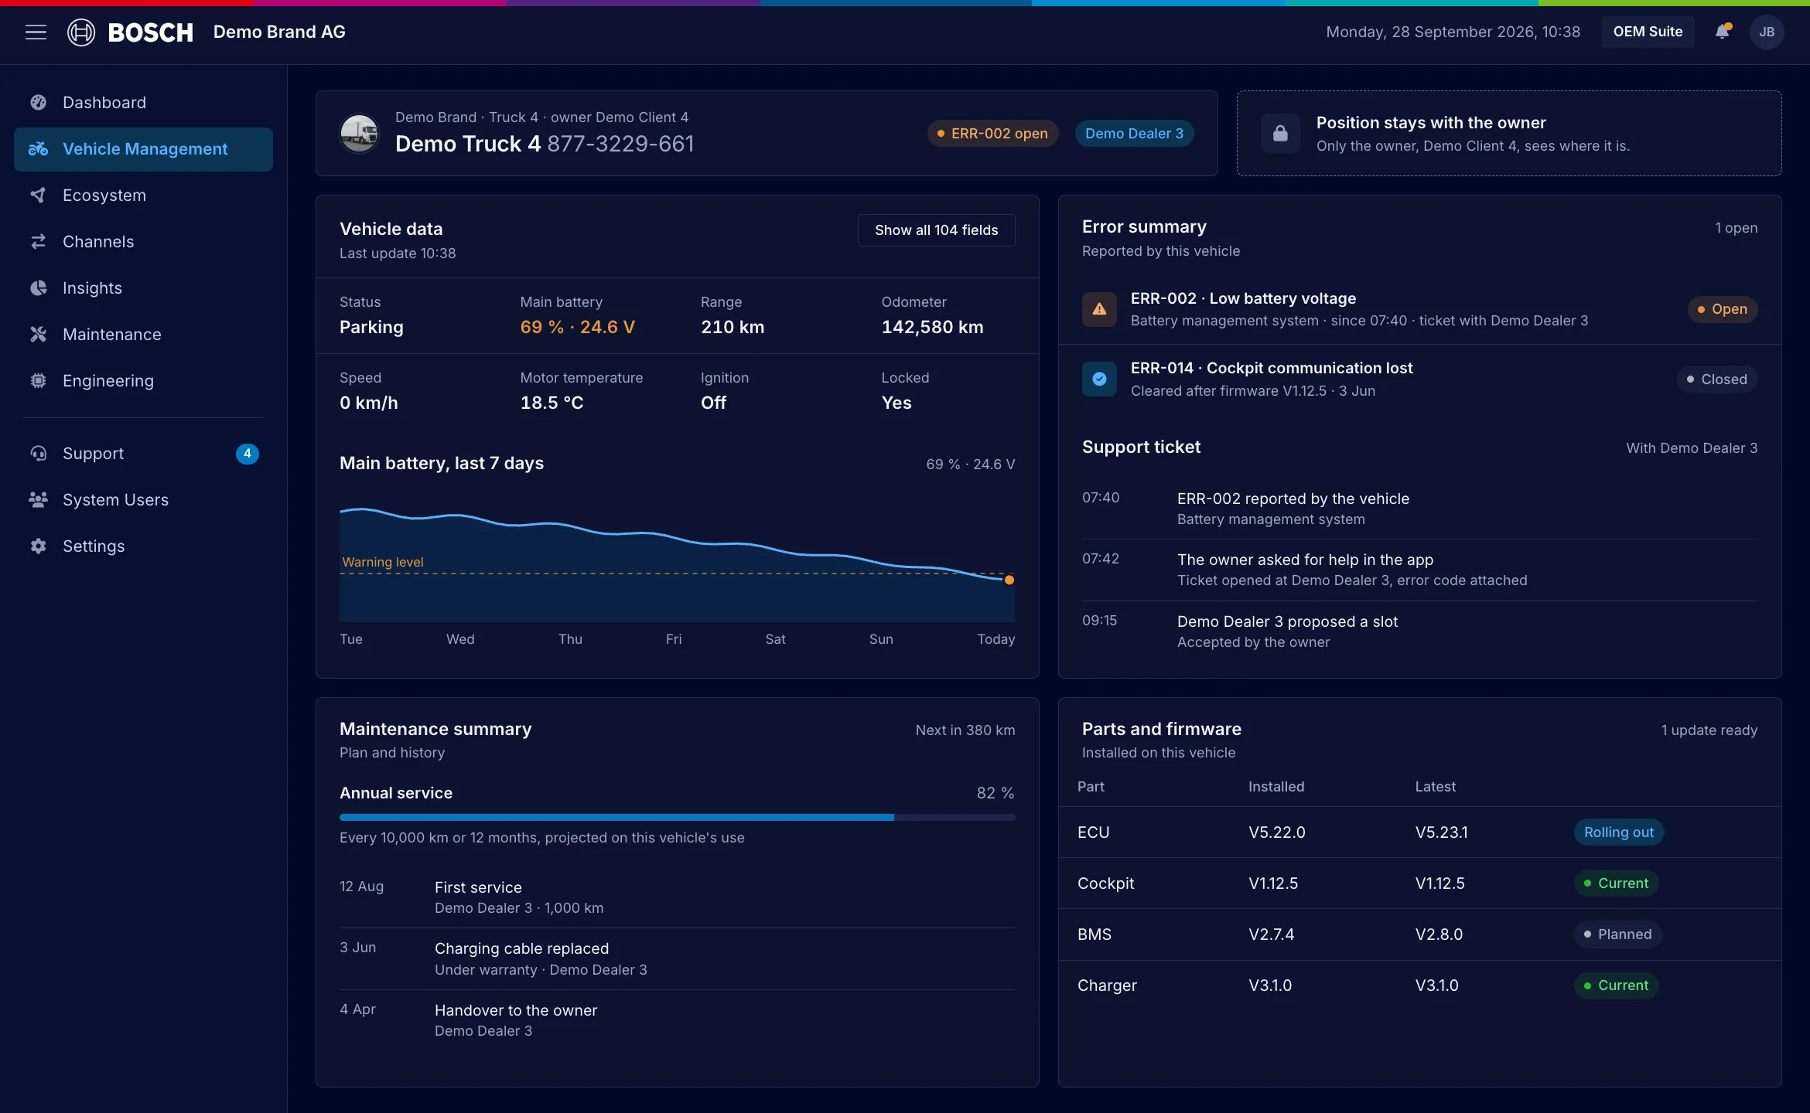Click the Odometer value 142,580 km
Screen dimensions: 1810x1113
[932, 327]
